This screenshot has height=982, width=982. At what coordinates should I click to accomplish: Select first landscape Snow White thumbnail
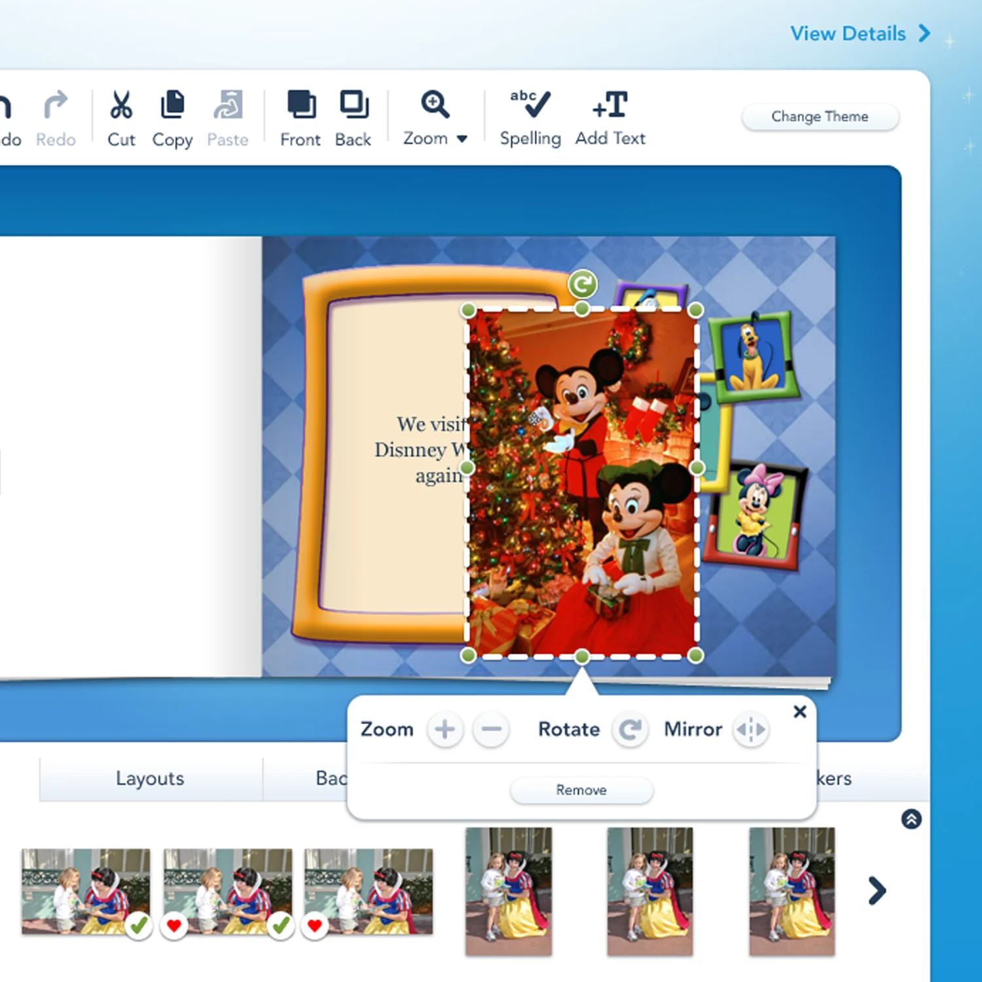coord(86,891)
